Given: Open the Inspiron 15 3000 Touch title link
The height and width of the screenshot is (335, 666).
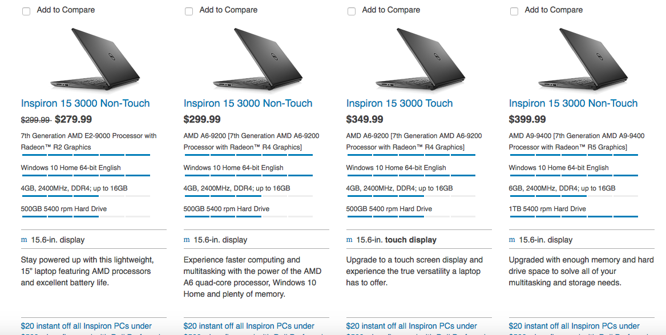Looking at the screenshot, I should coord(399,103).
